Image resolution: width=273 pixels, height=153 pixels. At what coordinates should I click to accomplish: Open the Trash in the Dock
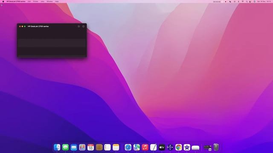tap(216, 147)
